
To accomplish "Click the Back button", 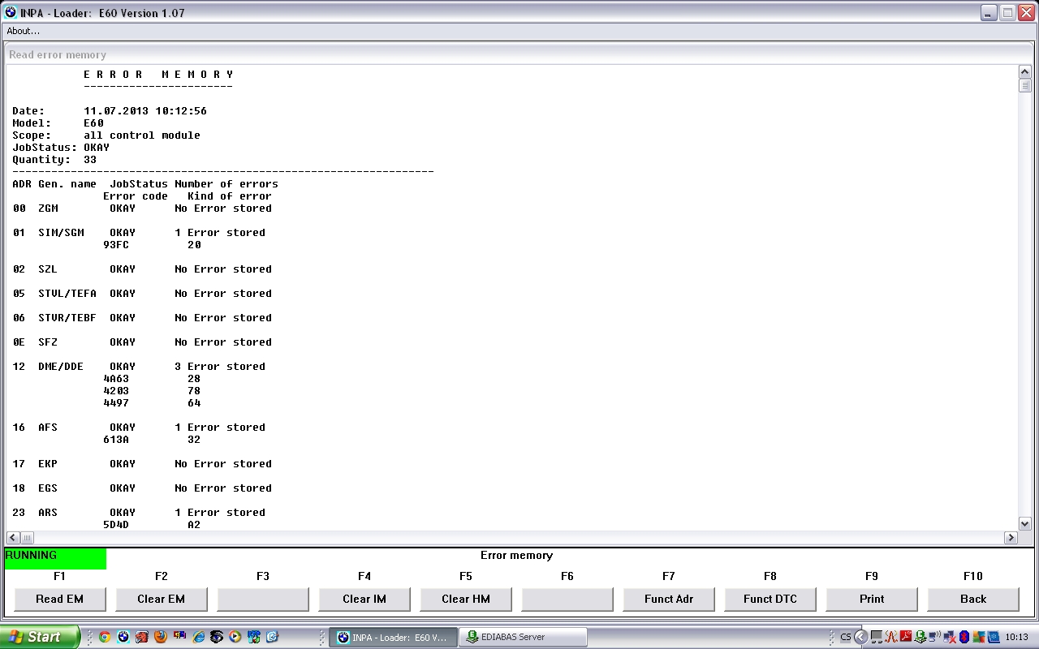I will click(x=972, y=599).
